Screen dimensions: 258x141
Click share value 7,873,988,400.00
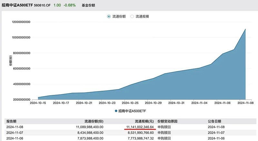(x=91, y=138)
